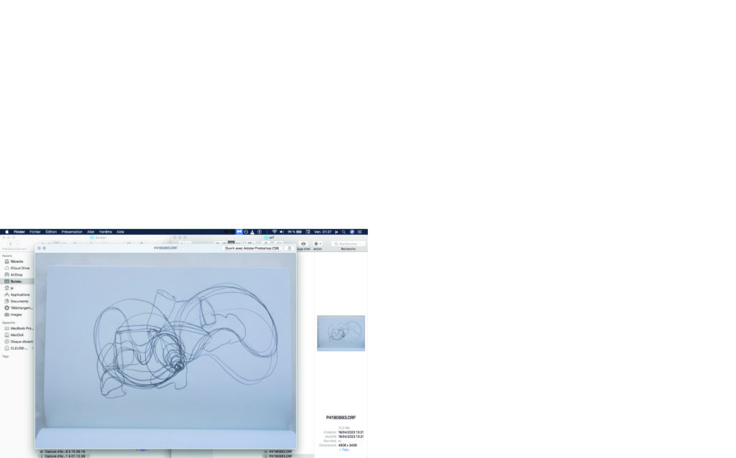The width and height of the screenshot is (736, 458).
Task: Click the Recherche search field
Action: pyautogui.click(x=349, y=243)
